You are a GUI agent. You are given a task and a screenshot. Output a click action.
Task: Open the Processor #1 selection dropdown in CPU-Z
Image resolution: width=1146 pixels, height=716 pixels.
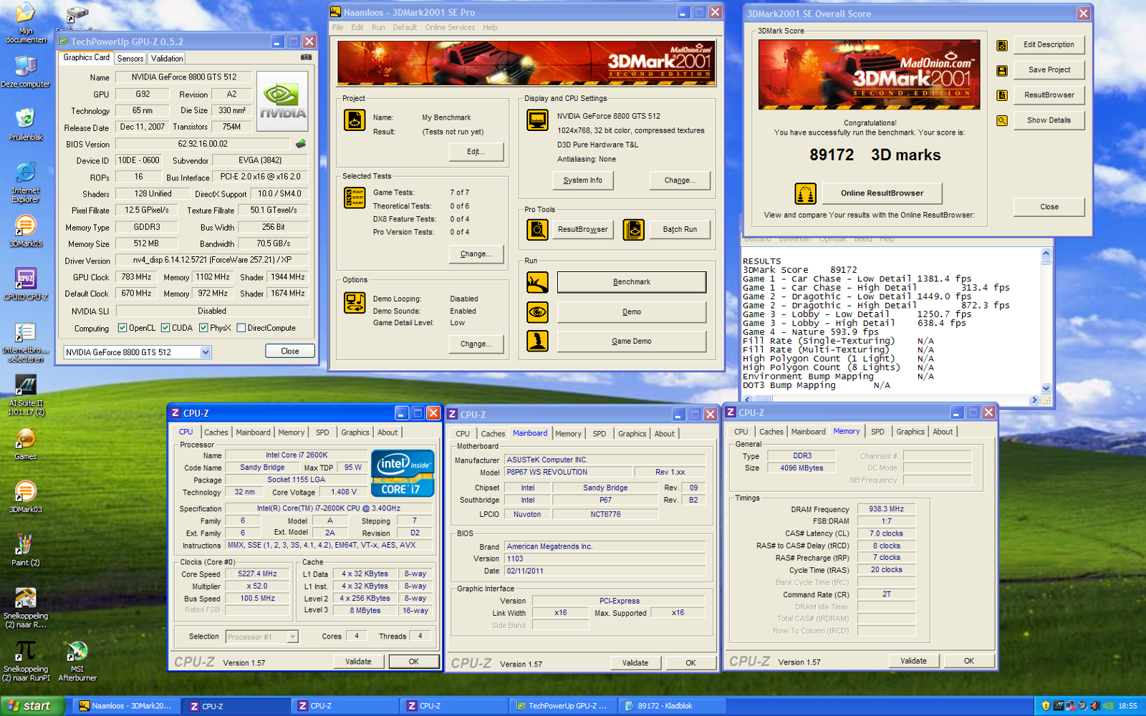tap(292, 637)
